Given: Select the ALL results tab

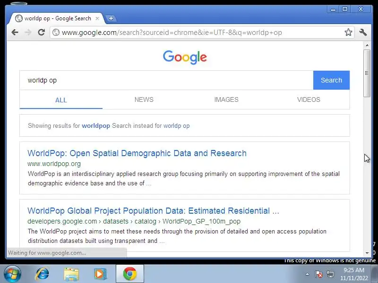Looking at the screenshot, I should (x=61, y=100).
